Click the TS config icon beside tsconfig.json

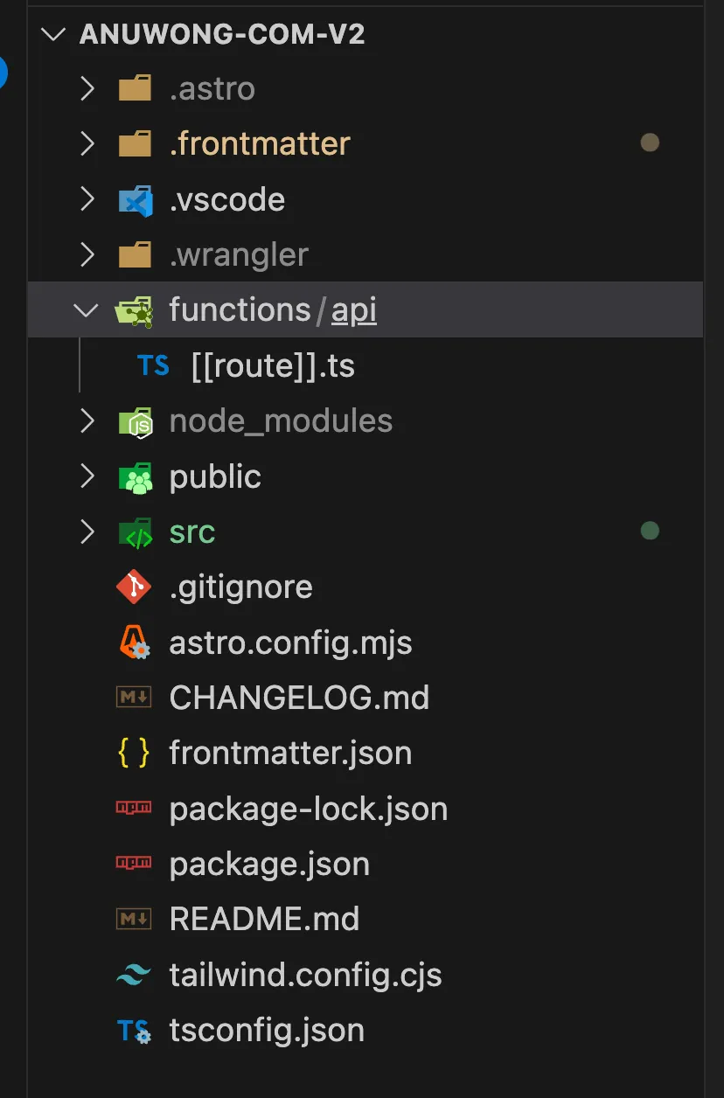[x=135, y=1032]
